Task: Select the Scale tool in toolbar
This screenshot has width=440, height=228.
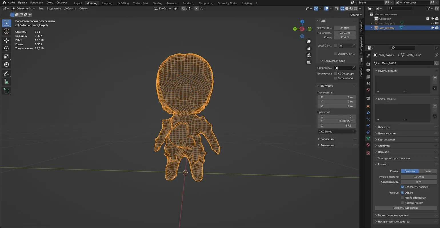Action: click(6, 56)
